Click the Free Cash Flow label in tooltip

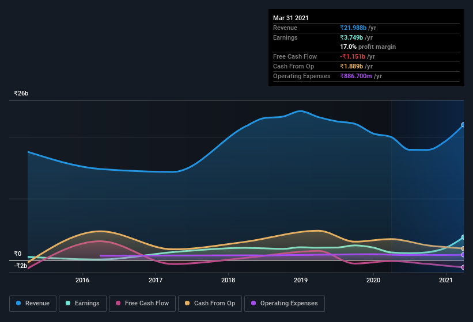295,56
